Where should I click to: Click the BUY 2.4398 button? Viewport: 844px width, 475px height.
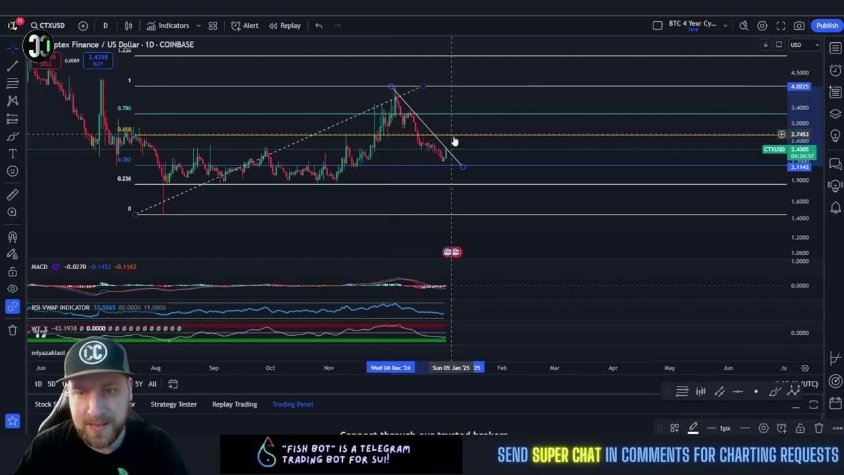(x=98, y=60)
